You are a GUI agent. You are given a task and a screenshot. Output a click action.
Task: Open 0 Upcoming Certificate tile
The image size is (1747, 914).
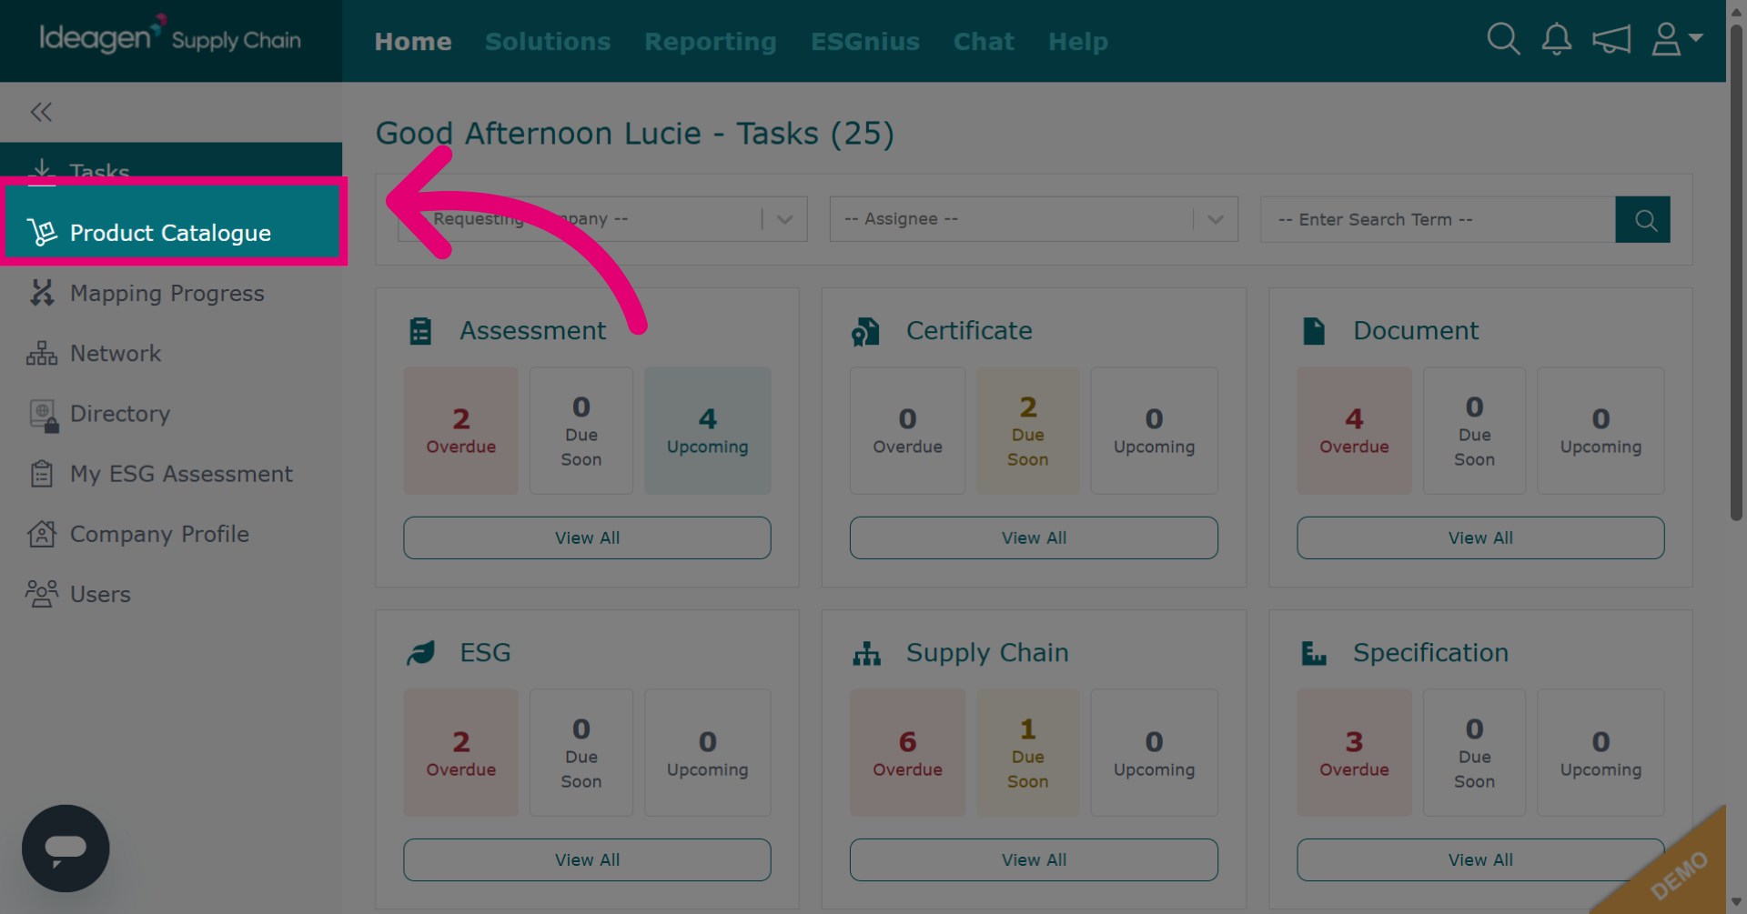[x=1155, y=430]
